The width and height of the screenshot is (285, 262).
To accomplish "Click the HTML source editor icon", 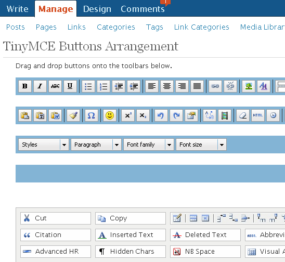I will point(258,115).
